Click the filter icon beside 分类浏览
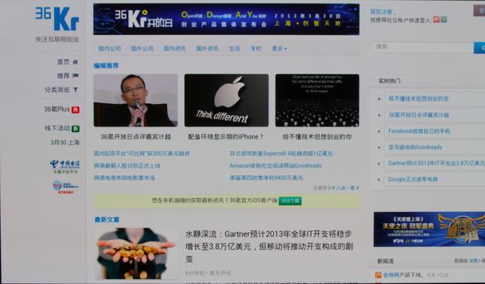 pyautogui.click(x=76, y=90)
